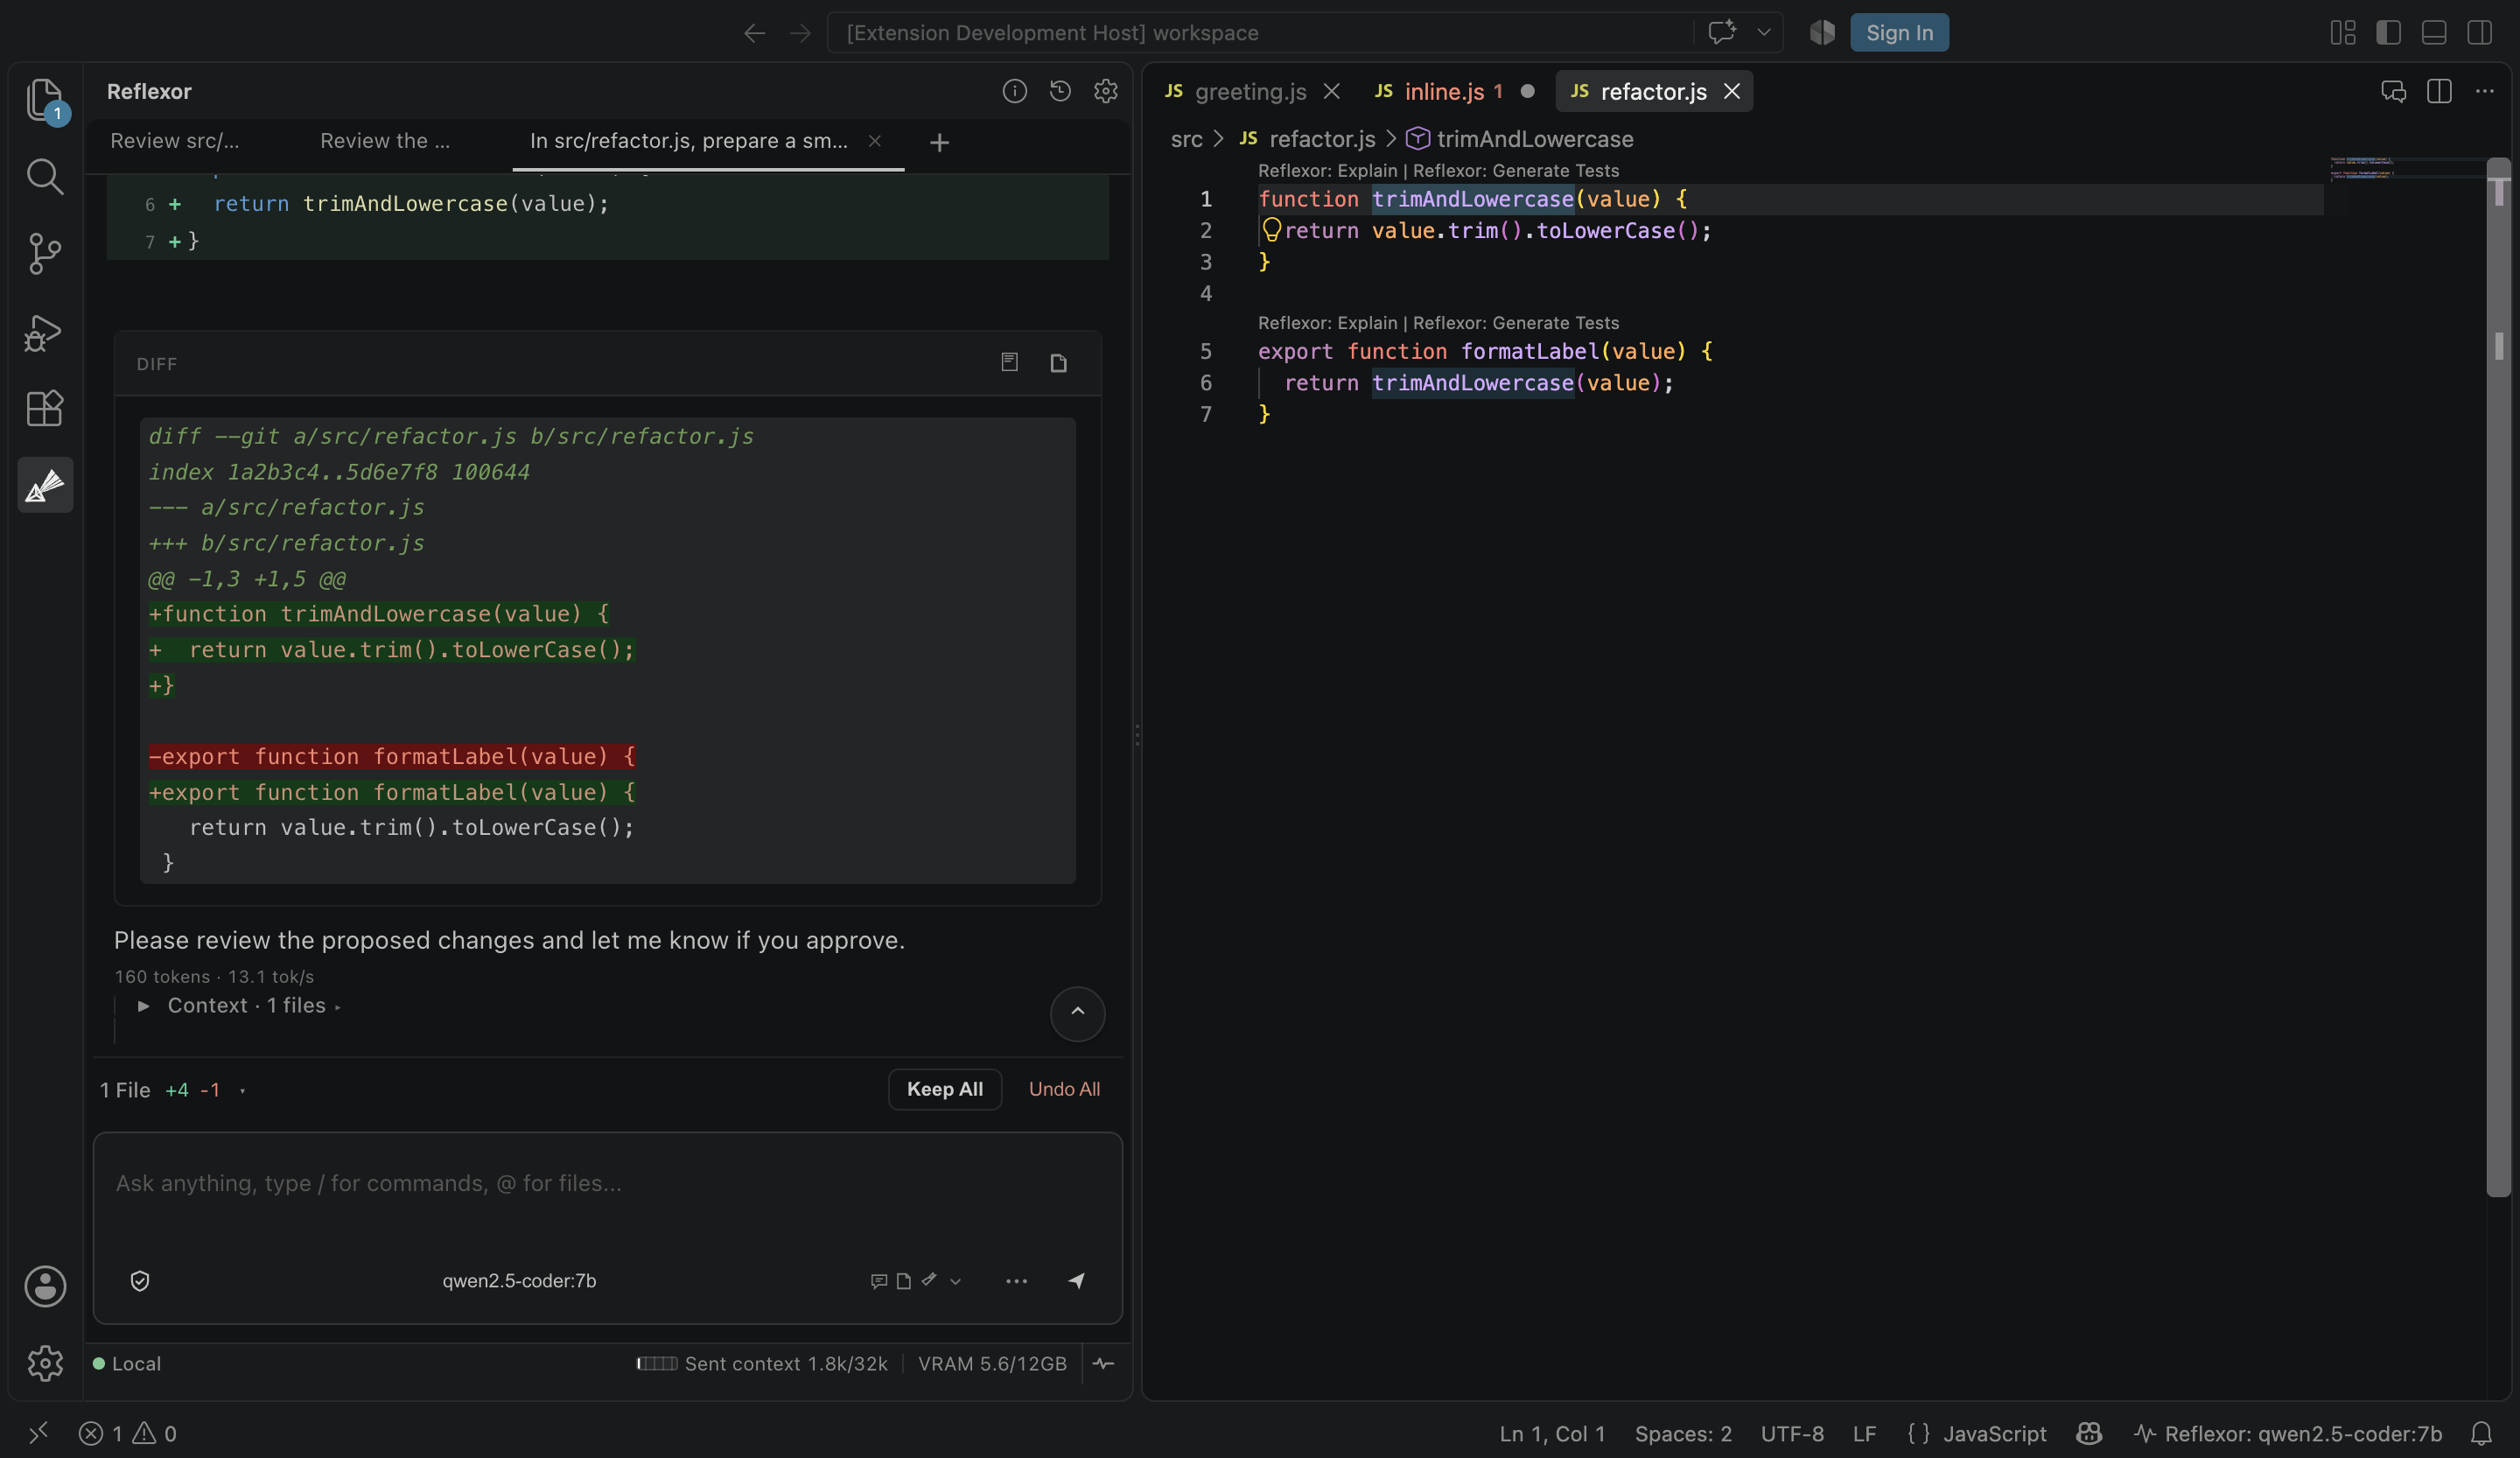This screenshot has width=2520, height=1458.
Task: Focus the 'Ask anything' chat input
Action: pyautogui.click(x=607, y=1184)
